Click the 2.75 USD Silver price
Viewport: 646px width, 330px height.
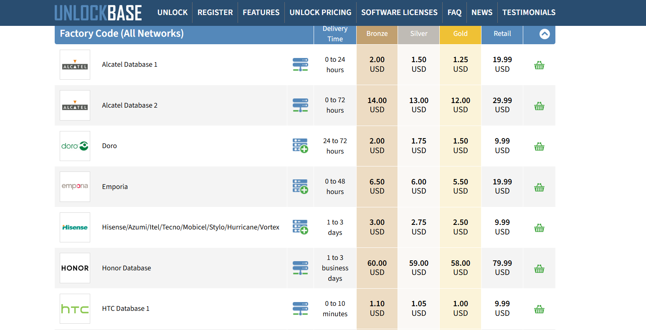coord(419,227)
